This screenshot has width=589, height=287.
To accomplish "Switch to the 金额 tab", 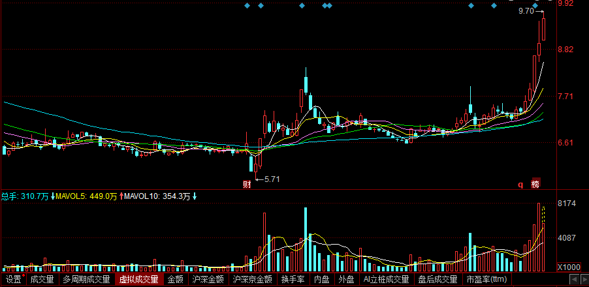I will point(176,279).
